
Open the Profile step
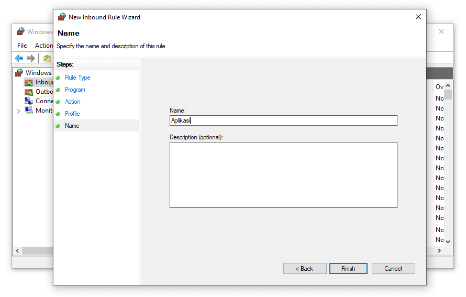coord(72,114)
